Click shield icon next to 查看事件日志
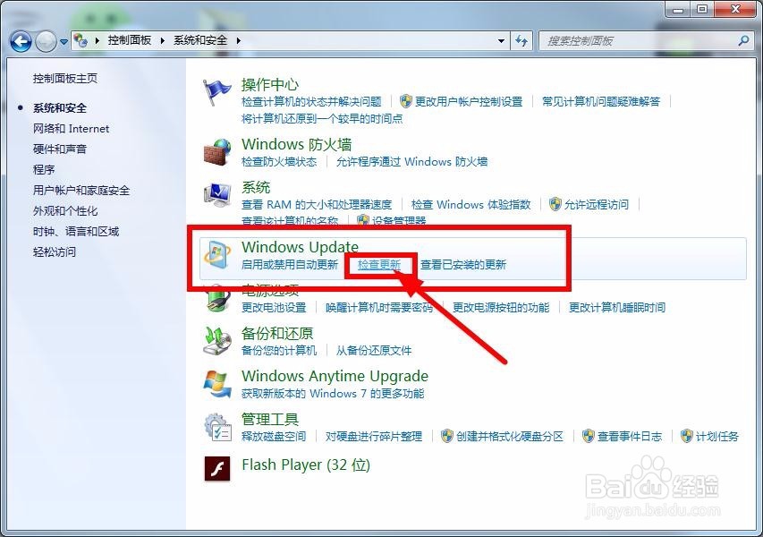This screenshot has height=537, width=763. [x=589, y=436]
